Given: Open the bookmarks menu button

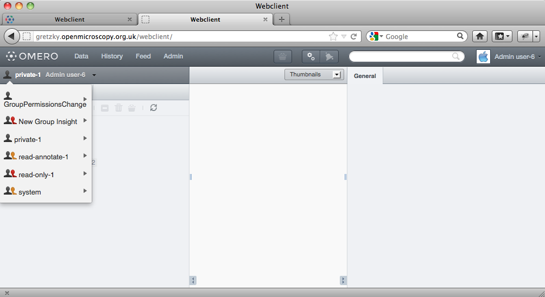Looking at the screenshot, I should coord(502,36).
